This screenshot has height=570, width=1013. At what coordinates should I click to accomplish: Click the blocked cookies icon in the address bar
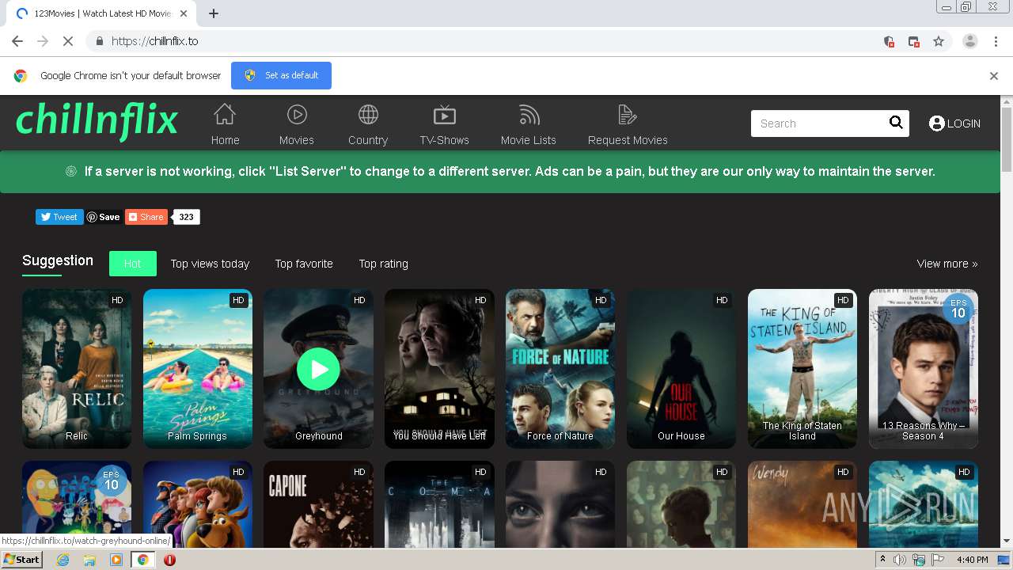(x=889, y=41)
